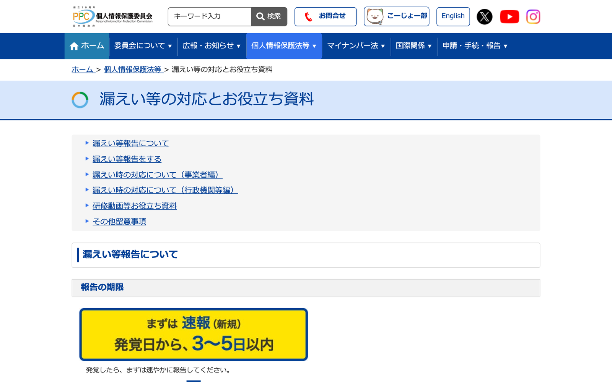Expand the 申請・手続・報告 menu
Image resolution: width=612 pixels, height=382 pixels.
tap(475, 46)
